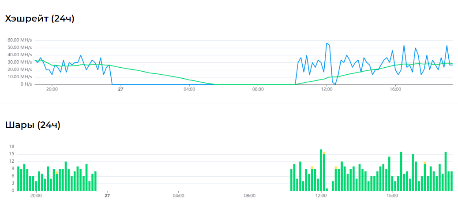Click 20:00 label under the Шары chart
The image size is (458, 204).
[36, 196]
